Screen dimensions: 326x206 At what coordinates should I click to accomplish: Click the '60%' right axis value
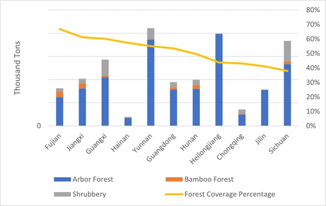313,39
